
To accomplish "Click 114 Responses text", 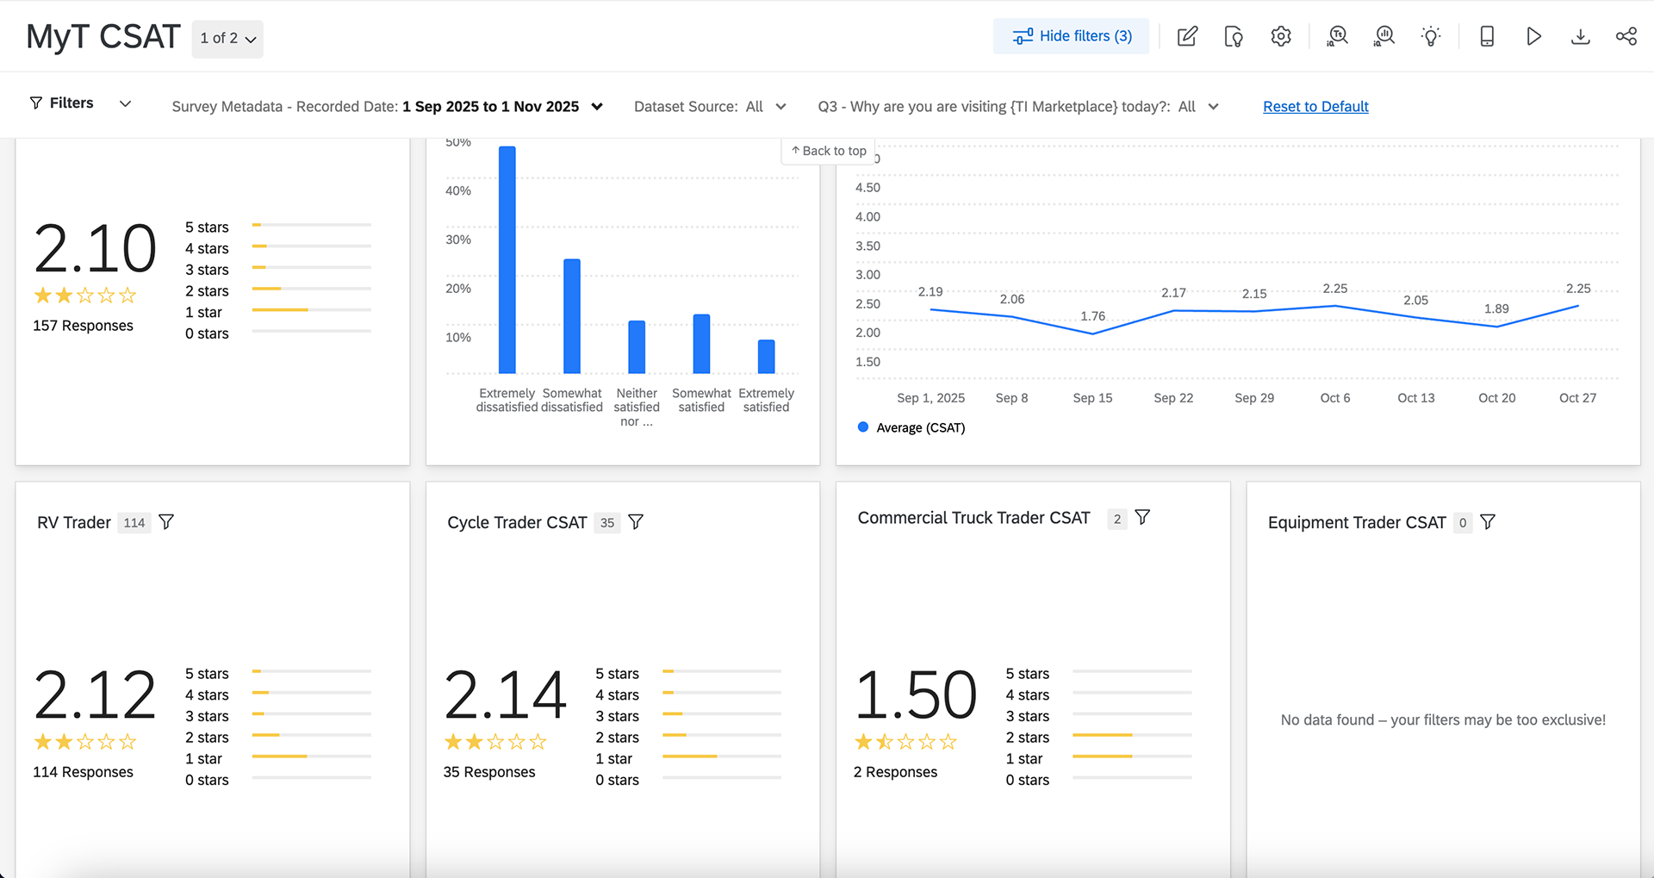I will coord(83,772).
